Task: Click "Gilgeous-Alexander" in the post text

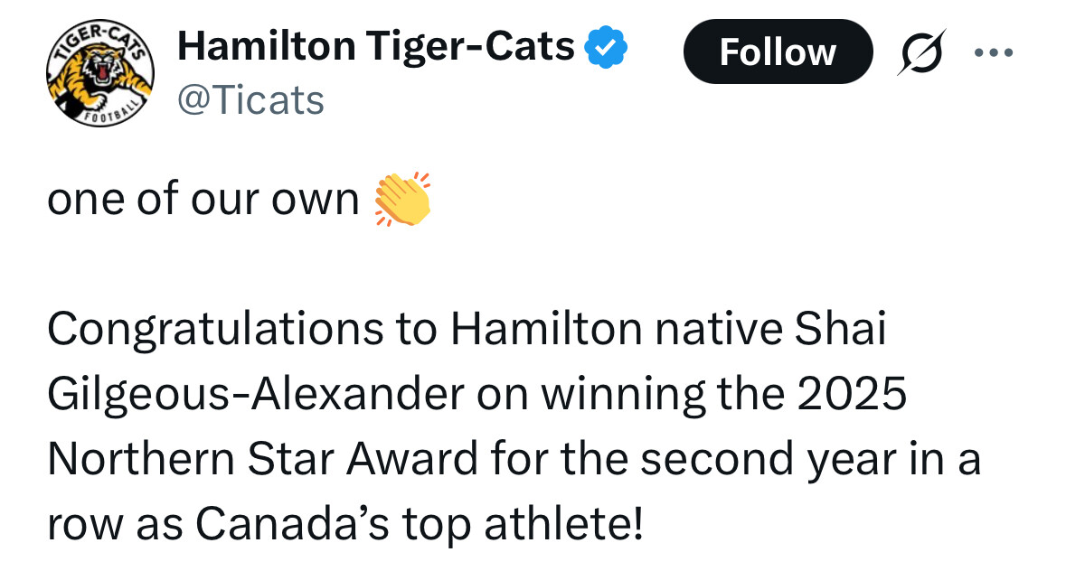Action: [x=257, y=395]
